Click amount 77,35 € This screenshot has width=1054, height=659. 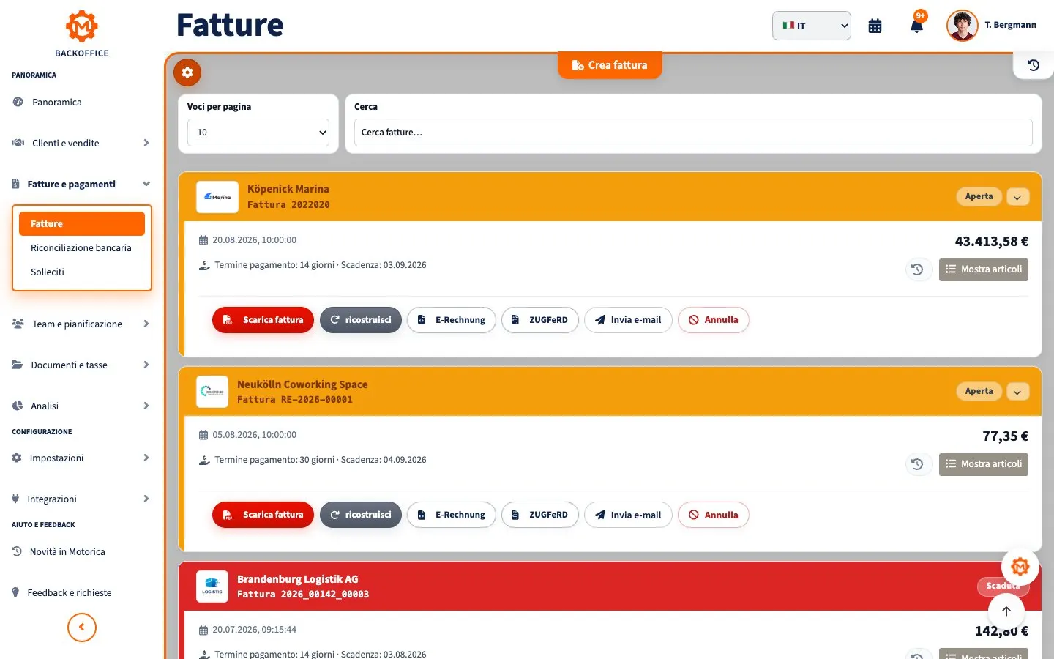tap(1005, 436)
